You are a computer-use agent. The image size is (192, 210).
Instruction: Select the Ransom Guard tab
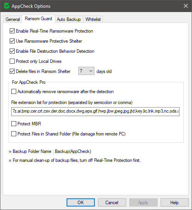38,19
